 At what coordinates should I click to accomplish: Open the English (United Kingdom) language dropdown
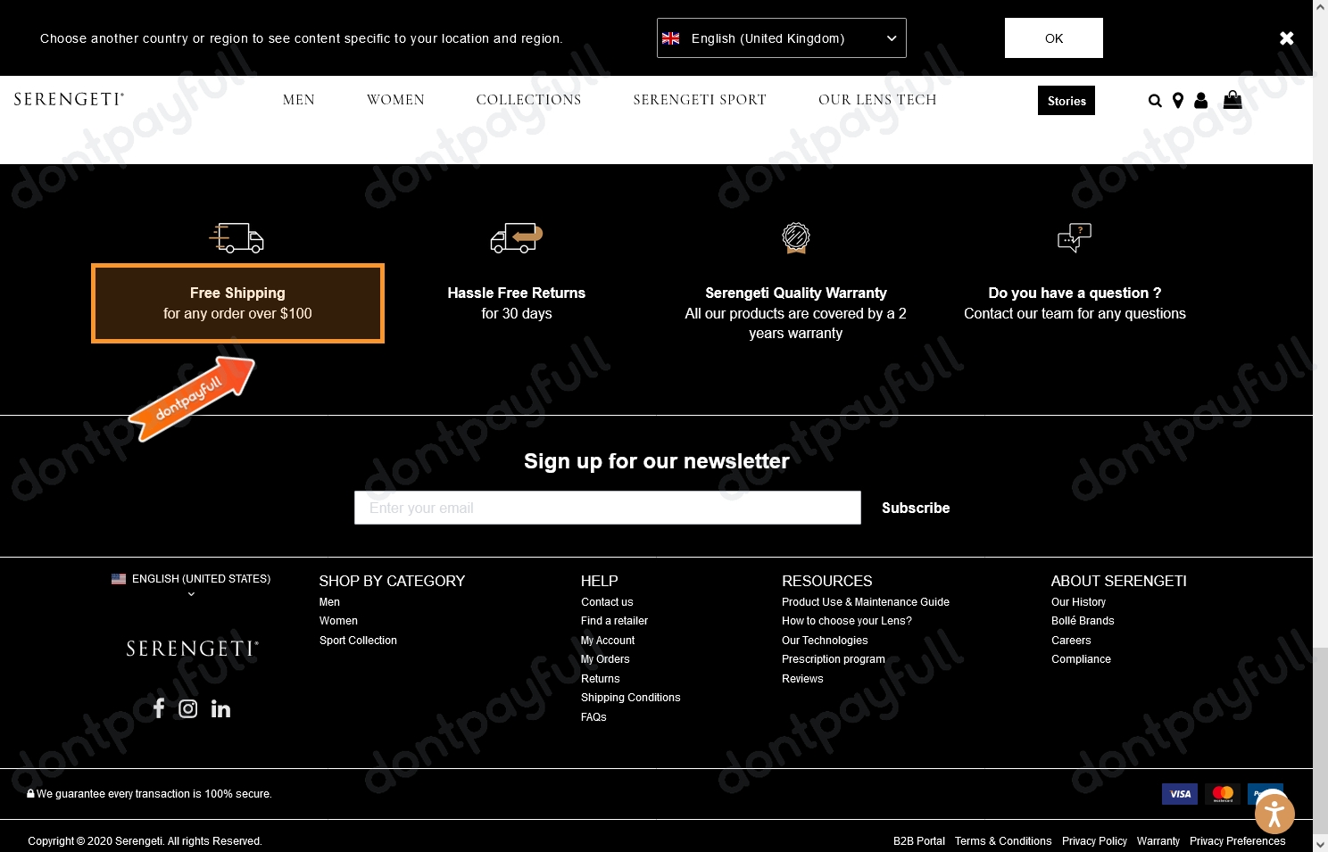click(780, 37)
